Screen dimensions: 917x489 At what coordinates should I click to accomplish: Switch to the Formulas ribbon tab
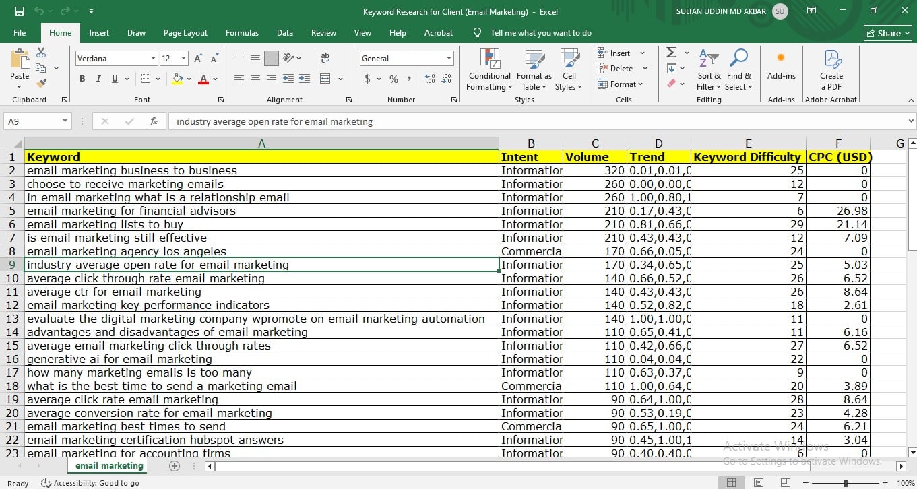coord(242,32)
